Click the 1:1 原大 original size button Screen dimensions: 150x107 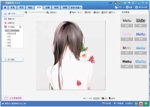coord(53,12)
